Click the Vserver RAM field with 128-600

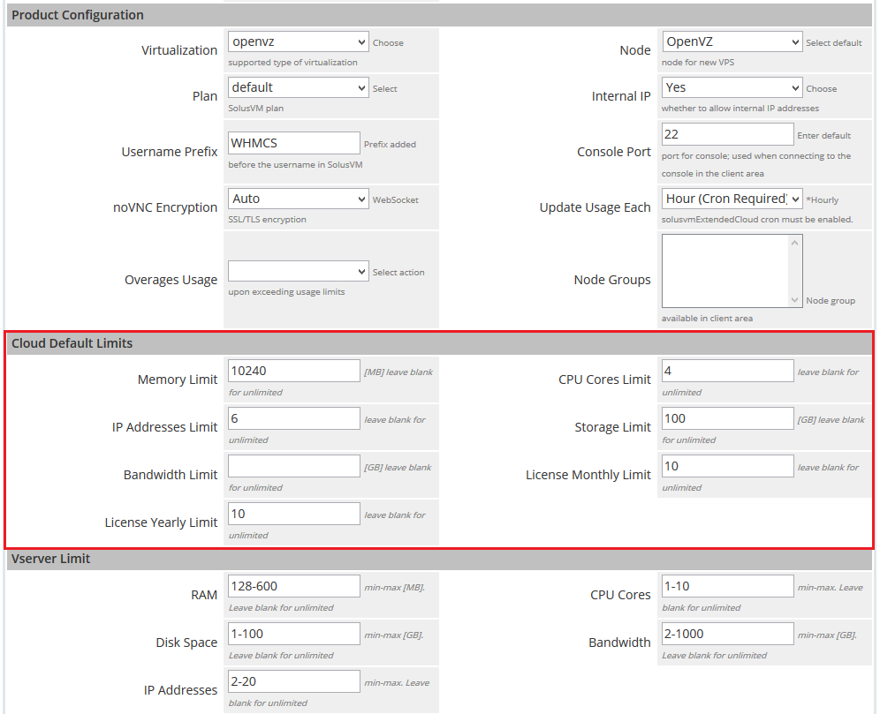pos(294,586)
